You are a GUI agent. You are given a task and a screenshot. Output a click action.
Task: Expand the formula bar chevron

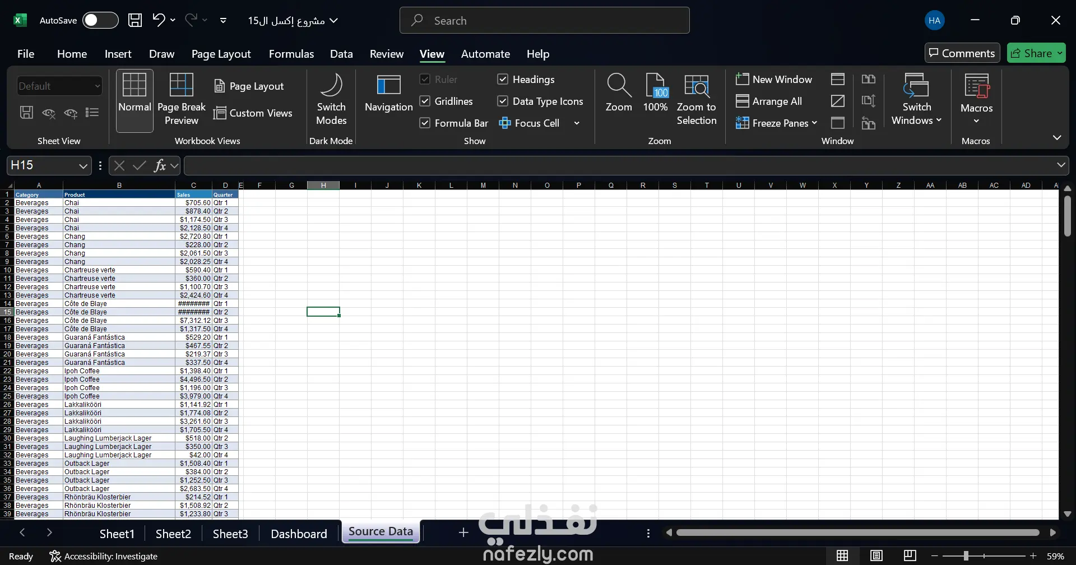(x=1061, y=165)
